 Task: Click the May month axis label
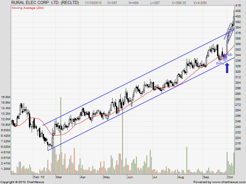pyautogui.click(x=107, y=177)
